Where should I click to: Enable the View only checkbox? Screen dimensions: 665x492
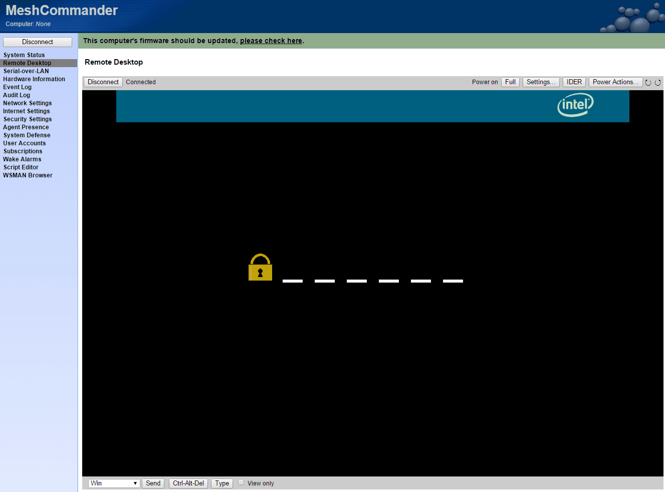coord(241,482)
